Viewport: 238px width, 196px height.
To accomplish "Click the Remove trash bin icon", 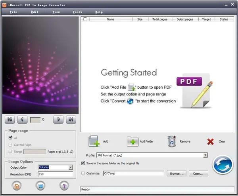I will [x=172, y=141].
